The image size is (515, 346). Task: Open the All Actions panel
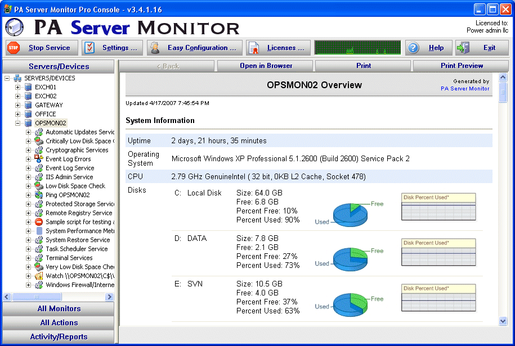coord(59,323)
